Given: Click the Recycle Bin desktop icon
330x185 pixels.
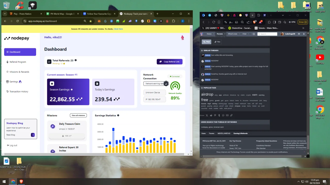Looking at the screenshot, I should coord(6,5).
